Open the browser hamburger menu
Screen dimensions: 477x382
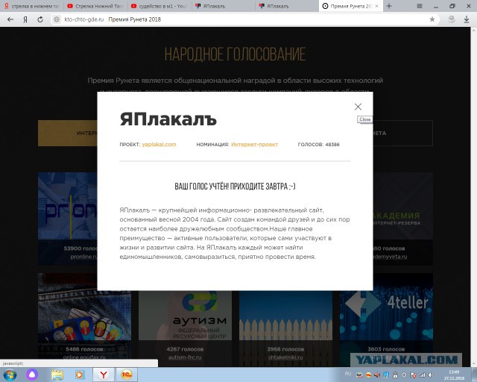coord(420,6)
